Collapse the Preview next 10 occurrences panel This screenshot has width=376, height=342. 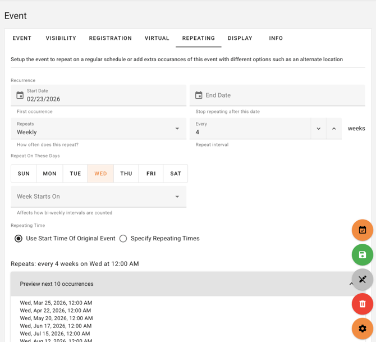tap(351, 284)
